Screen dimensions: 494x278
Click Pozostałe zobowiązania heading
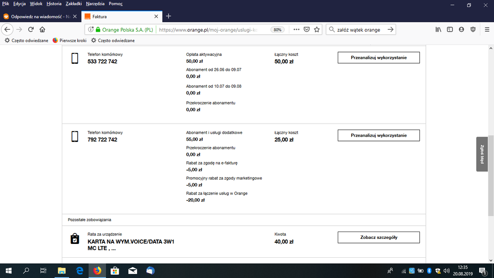90,220
